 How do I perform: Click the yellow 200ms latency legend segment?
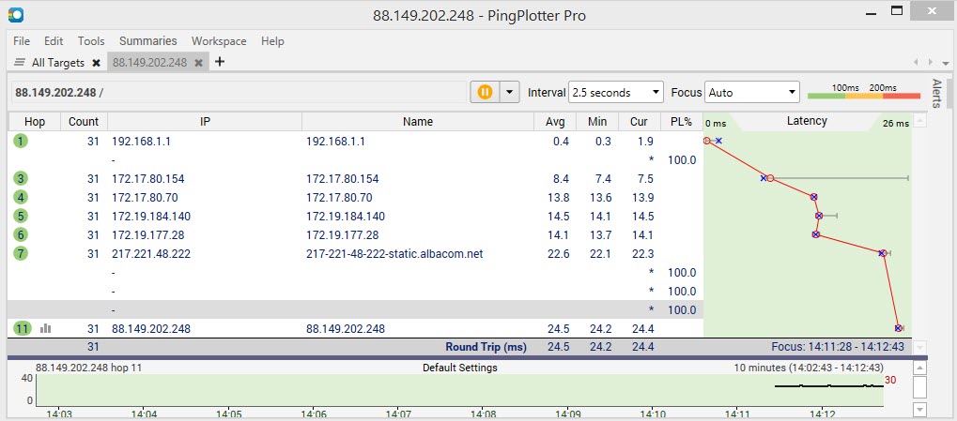(x=864, y=96)
